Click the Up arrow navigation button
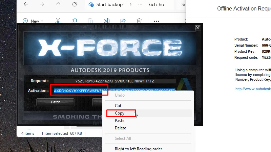The height and width of the screenshot is (152, 271). click(58, 5)
